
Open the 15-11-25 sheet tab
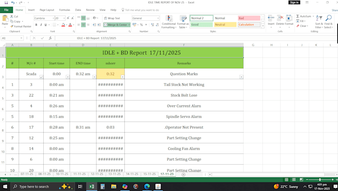150,174
